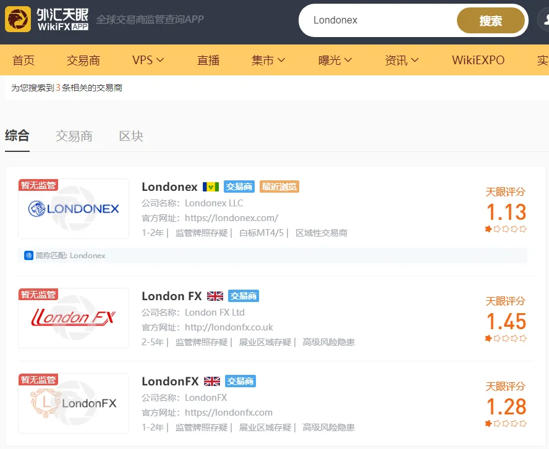This screenshot has height=449, width=549.
Task: Click 简称匹配: Londonex text
Action: click(x=70, y=256)
